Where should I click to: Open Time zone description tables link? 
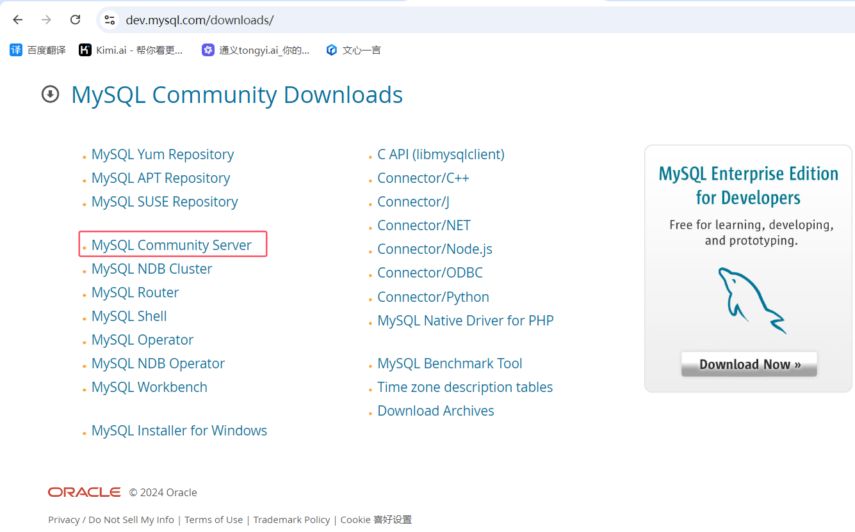point(465,387)
